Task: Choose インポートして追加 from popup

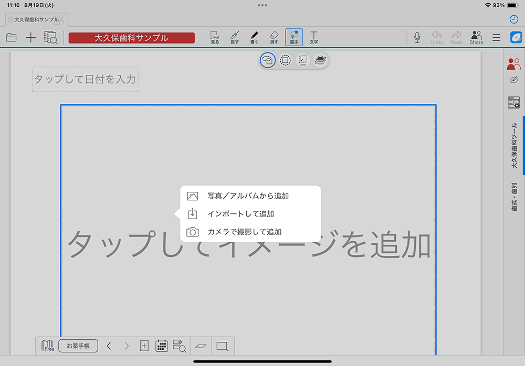Action: 240,214
